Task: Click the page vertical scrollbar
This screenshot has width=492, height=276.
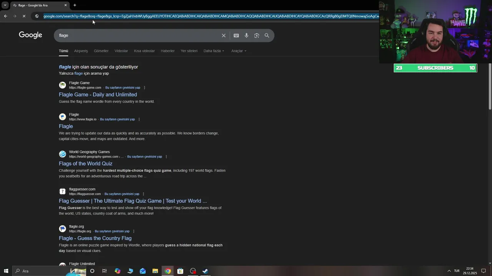Action: click(490, 86)
